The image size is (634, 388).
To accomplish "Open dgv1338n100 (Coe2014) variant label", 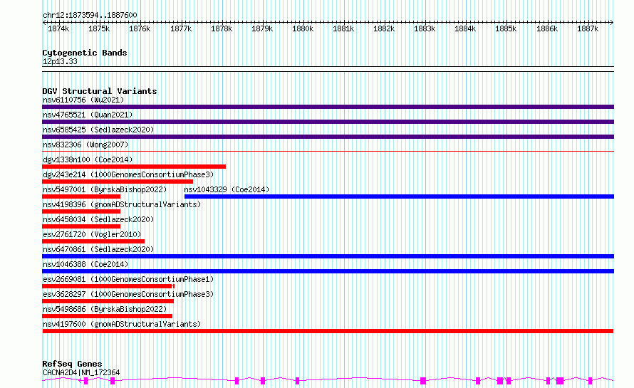I will (88, 159).
